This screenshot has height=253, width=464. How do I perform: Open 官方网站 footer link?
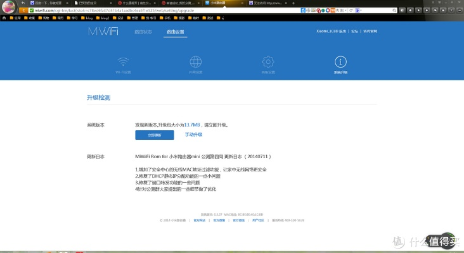(200, 220)
